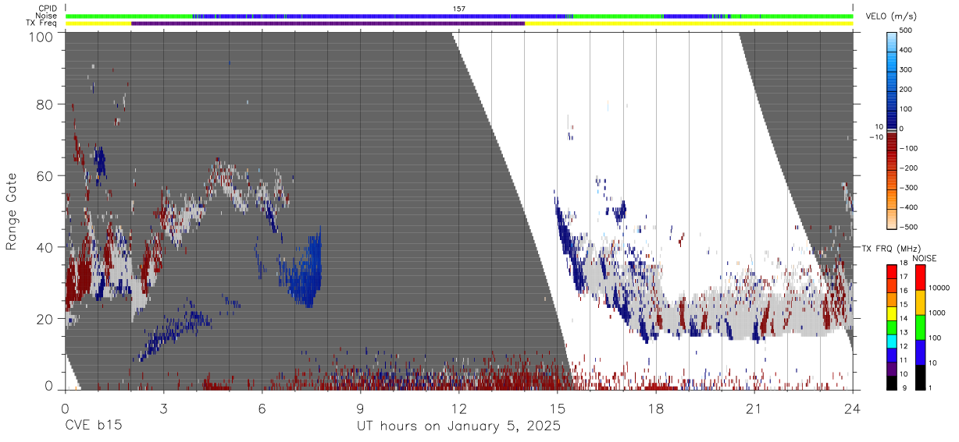Viewport: 959px width, 442px height.
Task: Select the -400 tick on the velocity colorbar
Action: [910, 207]
